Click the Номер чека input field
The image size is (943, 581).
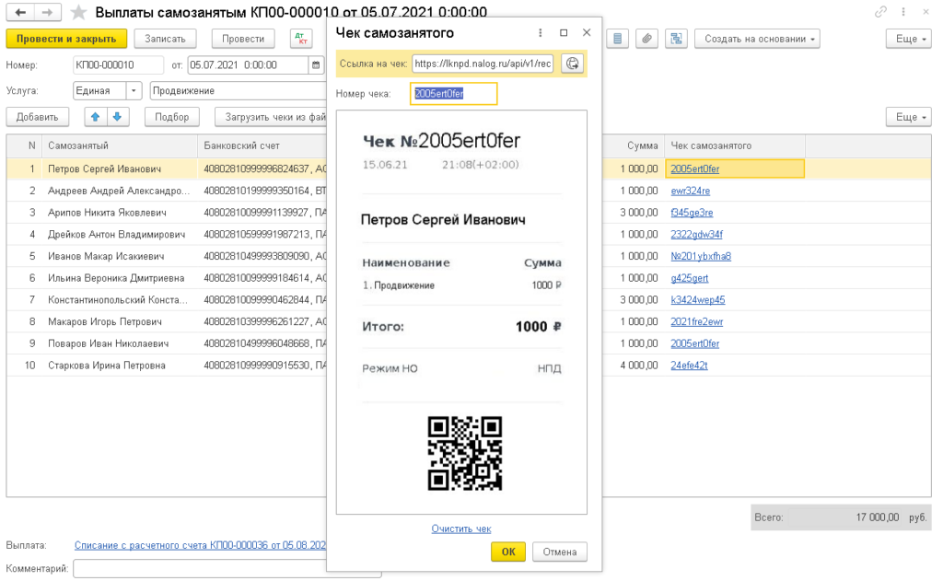453,93
